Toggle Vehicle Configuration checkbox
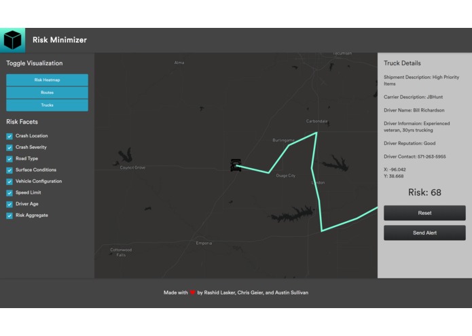Viewport: 472px width, 336px height. point(10,182)
